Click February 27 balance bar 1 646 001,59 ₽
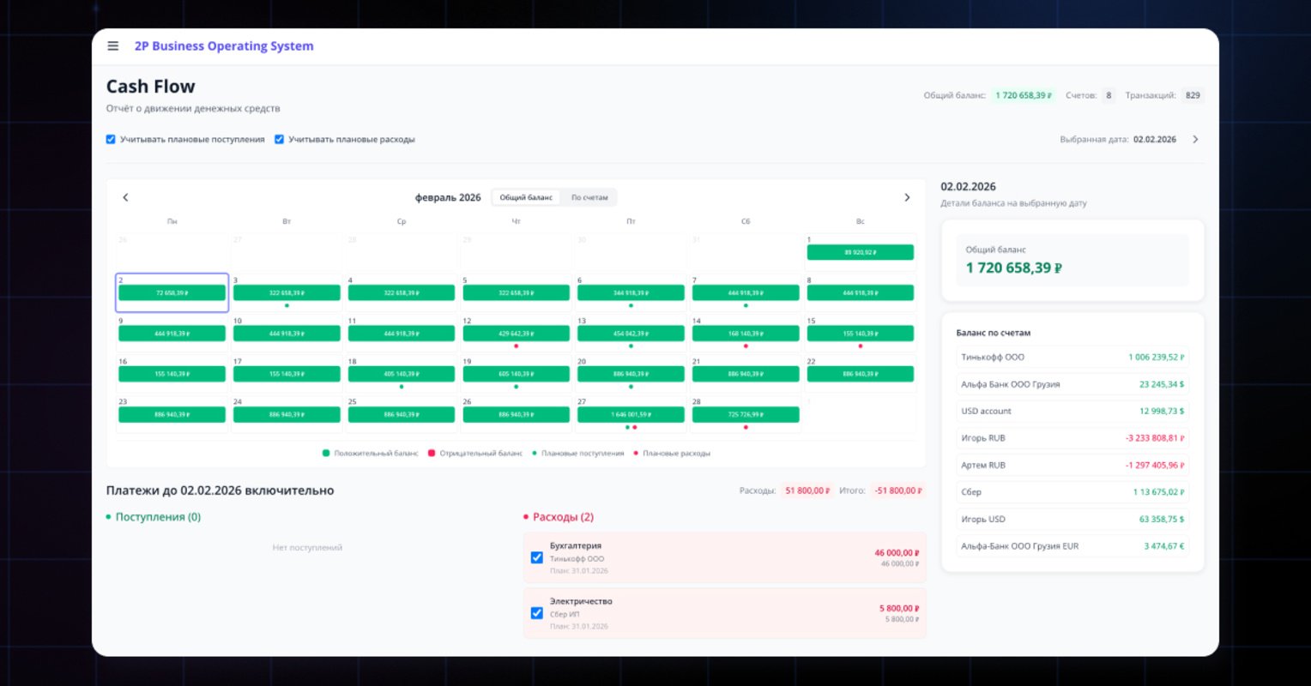Screen dimensions: 1311x686 pos(631,415)
